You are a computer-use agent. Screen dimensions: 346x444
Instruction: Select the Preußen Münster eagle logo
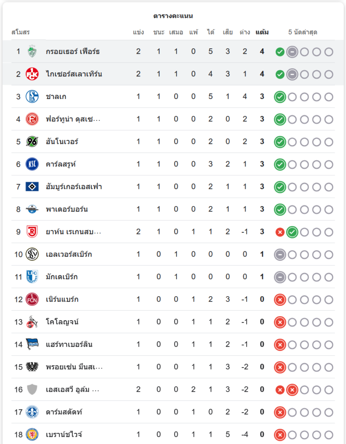32,367
